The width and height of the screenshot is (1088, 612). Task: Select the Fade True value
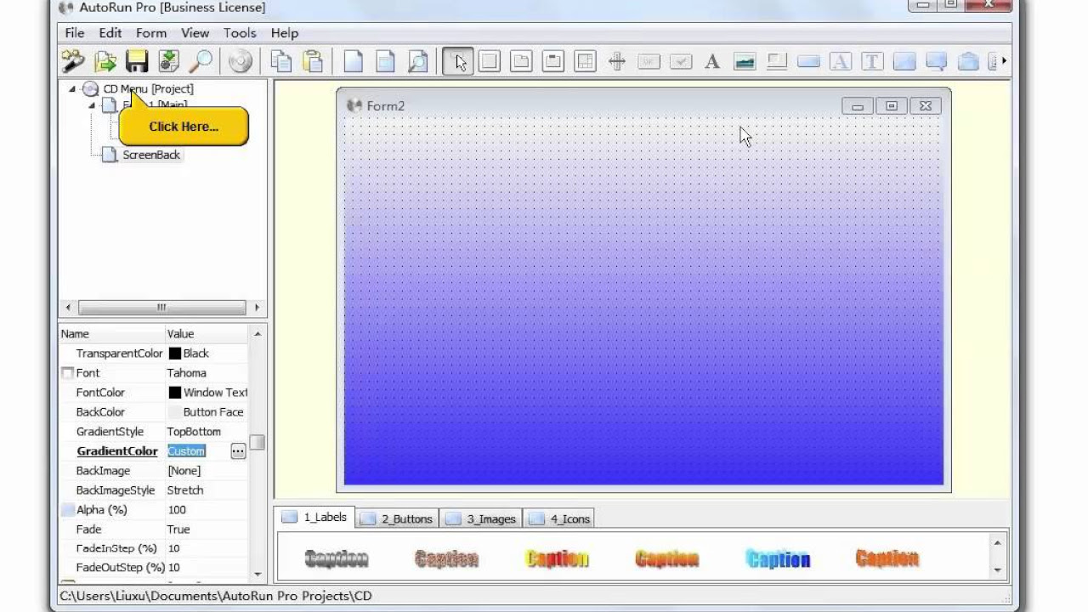(x=178, y=530)
